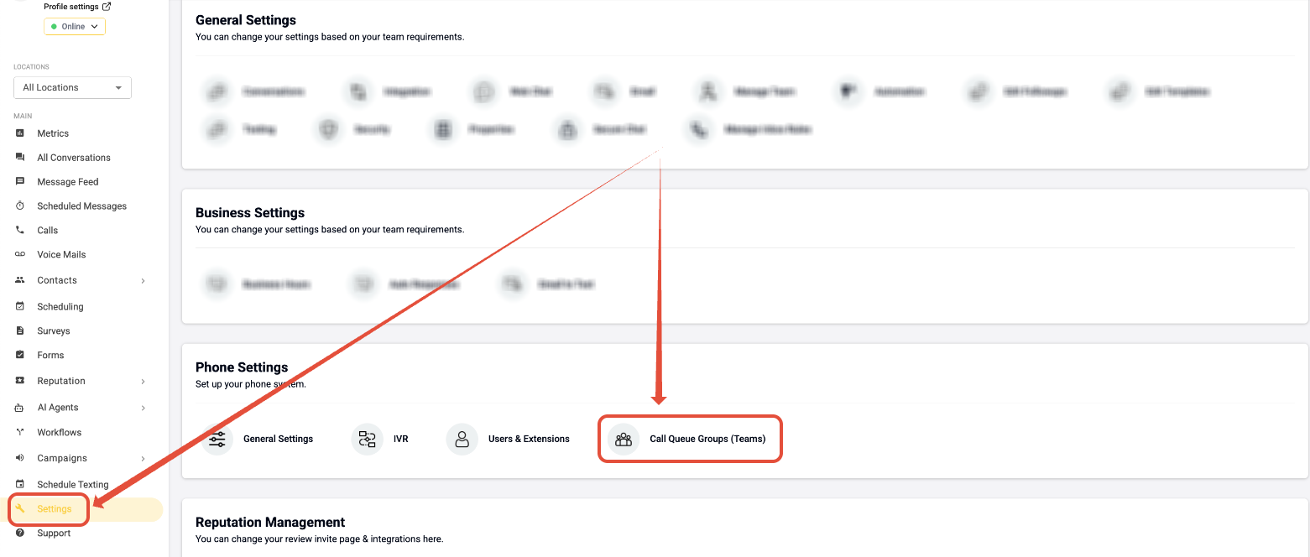
Task: Expand the AI Agents submenu chevron
Action: click(x=144, y=408)
